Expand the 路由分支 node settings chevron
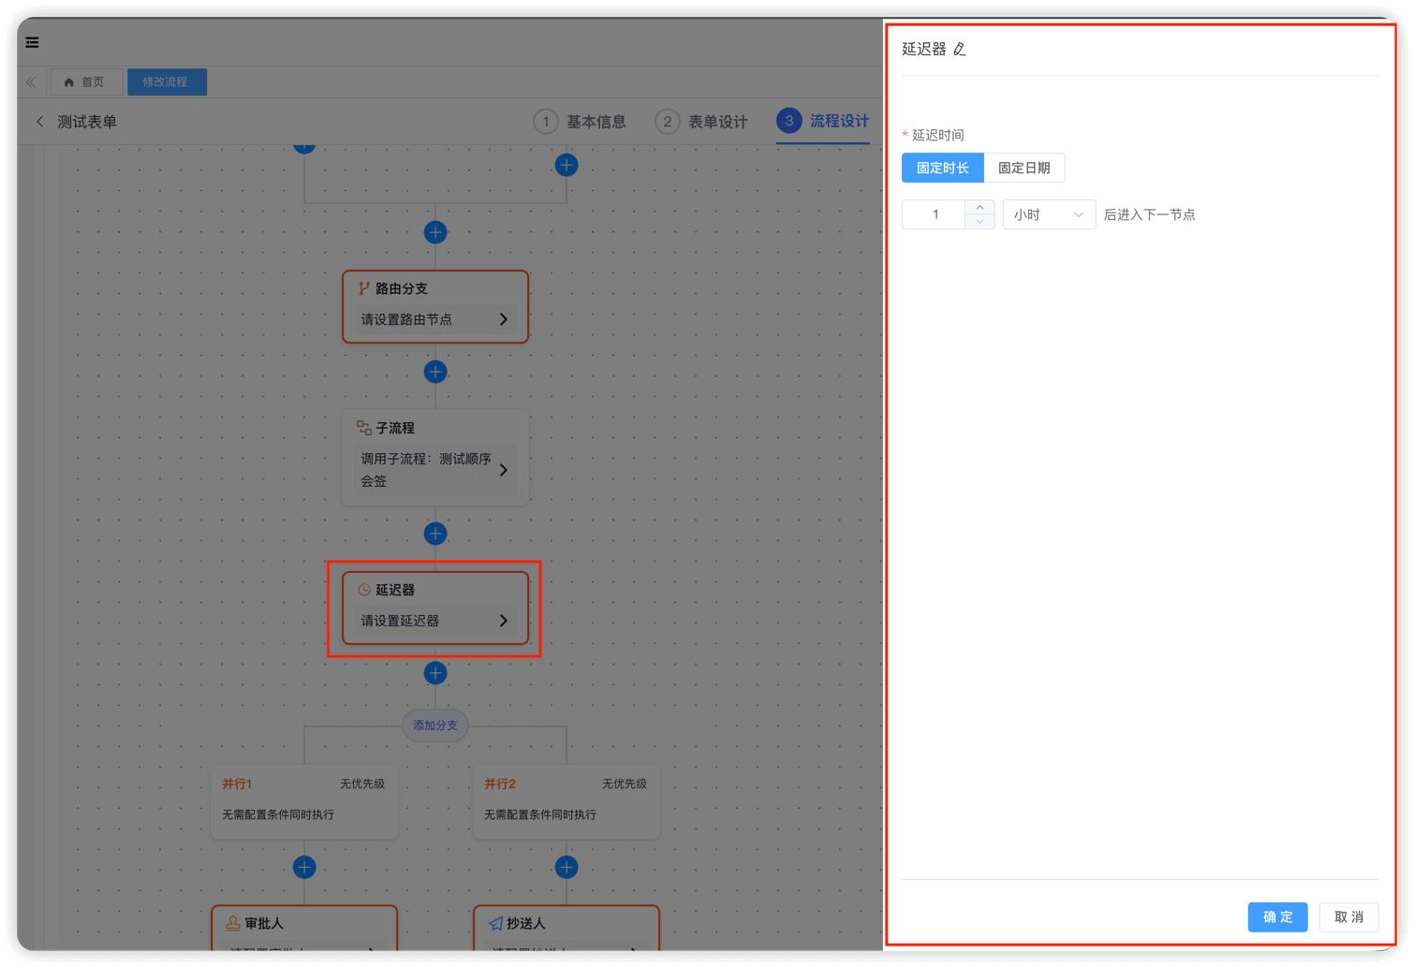This screenshot has width=1414, height=968. click(x=503, y=319)
